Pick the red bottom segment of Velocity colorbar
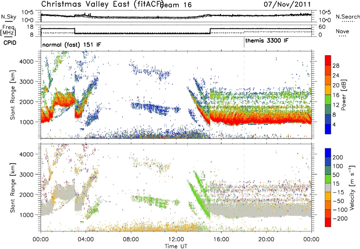Screen dimensions: 360x249 tap(328, 222)
